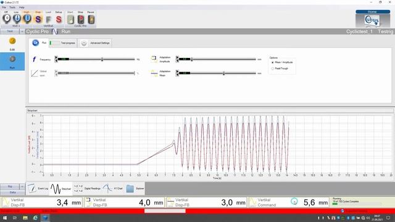
Task: Click the 4,0 mm Vertikal Disp-FB readout
Action: (x=124, y=202)
